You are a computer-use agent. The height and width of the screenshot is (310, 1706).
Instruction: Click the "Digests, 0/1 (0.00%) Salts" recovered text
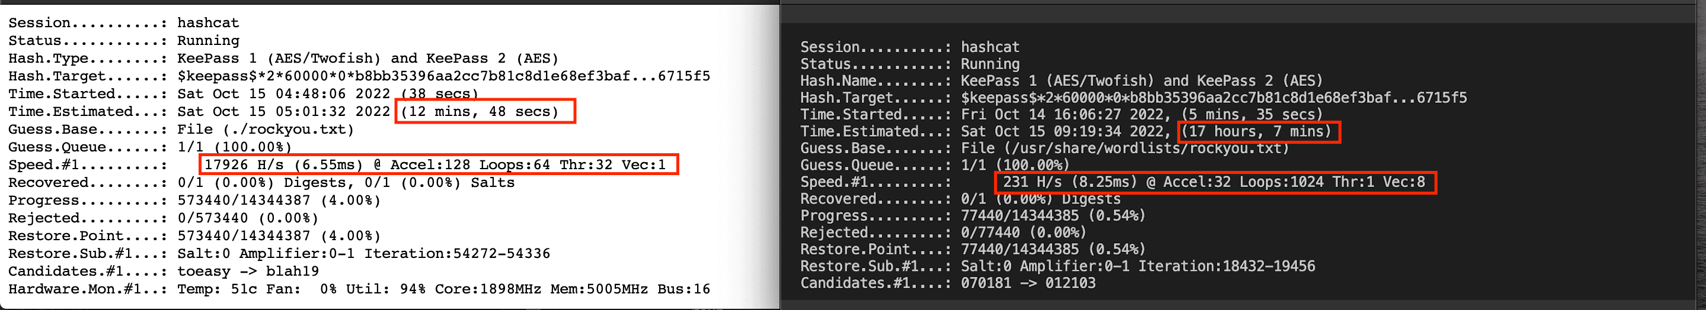399,182
